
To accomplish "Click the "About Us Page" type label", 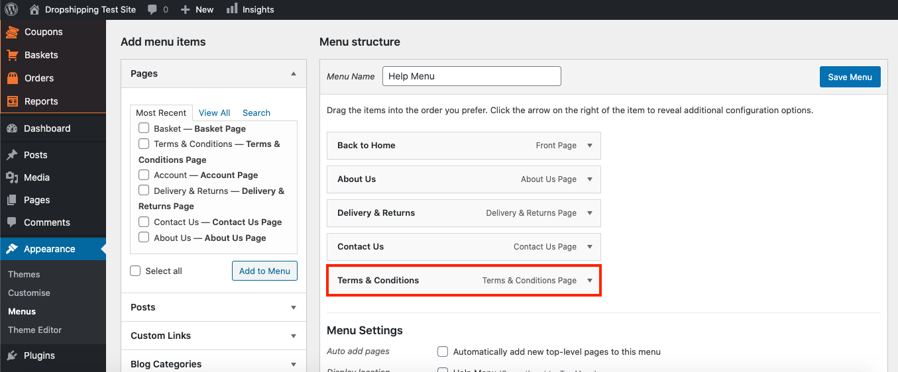I will [549, 179].
